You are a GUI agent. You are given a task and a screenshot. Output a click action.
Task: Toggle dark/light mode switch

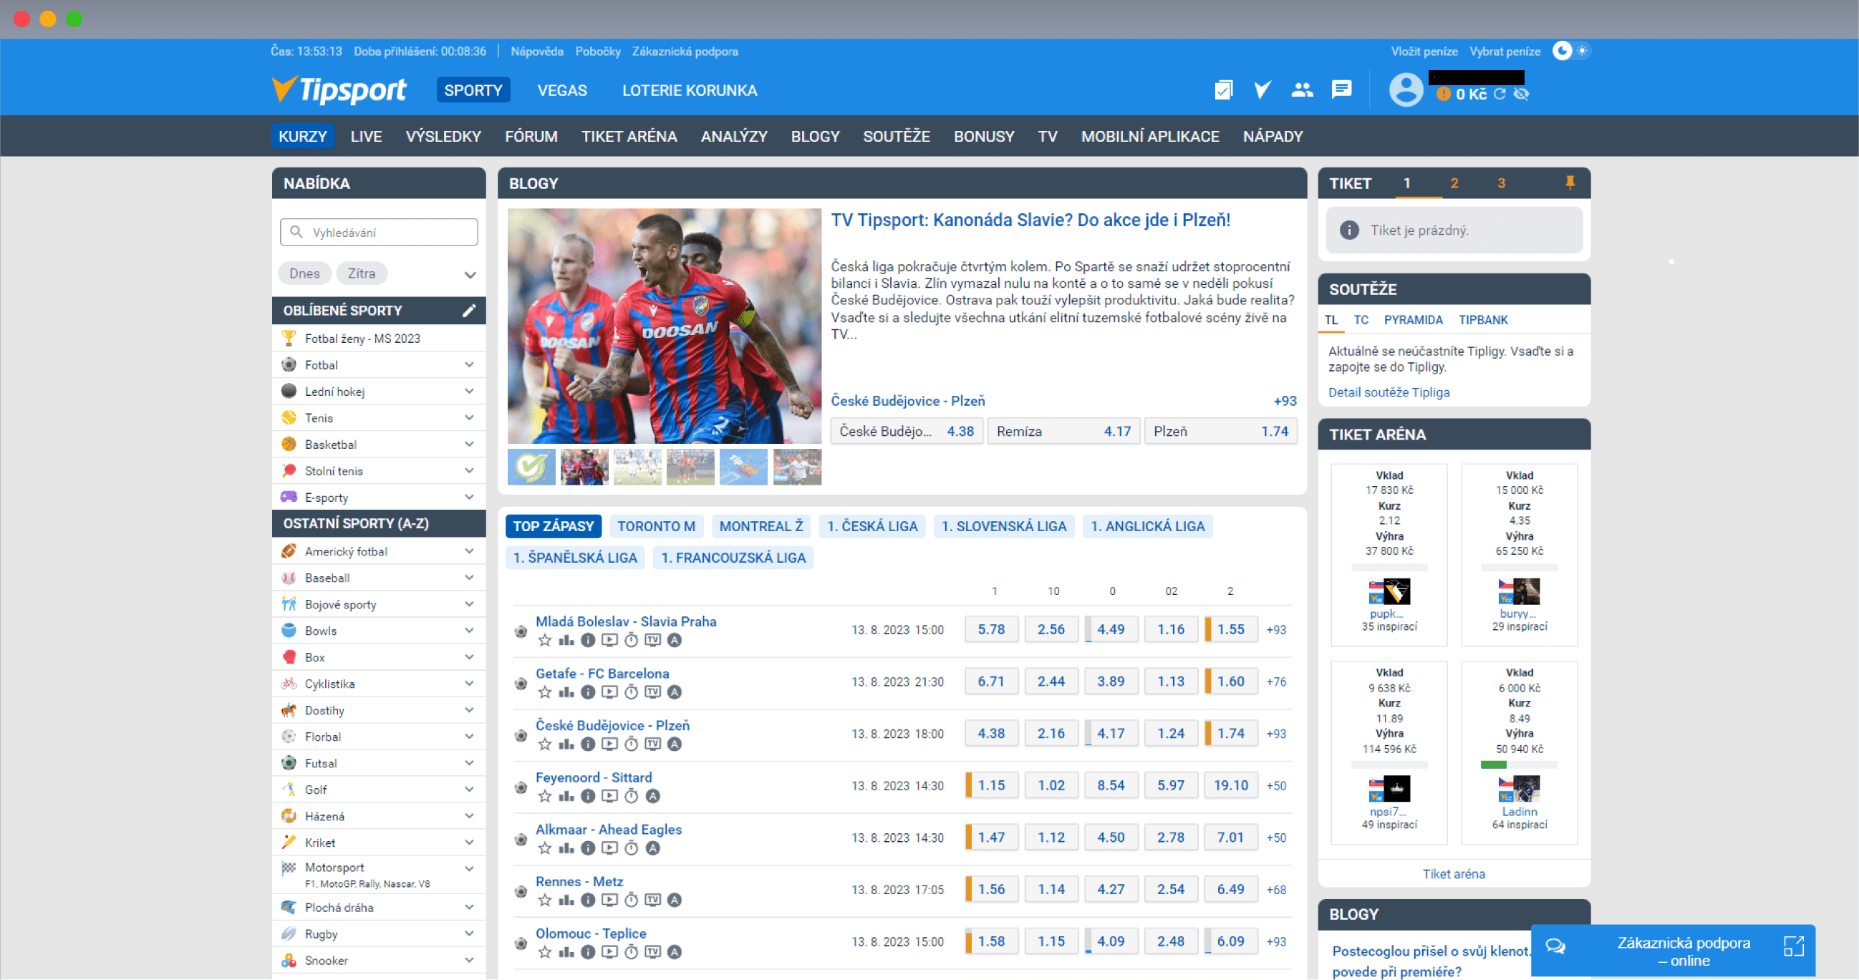[1571, 52]
